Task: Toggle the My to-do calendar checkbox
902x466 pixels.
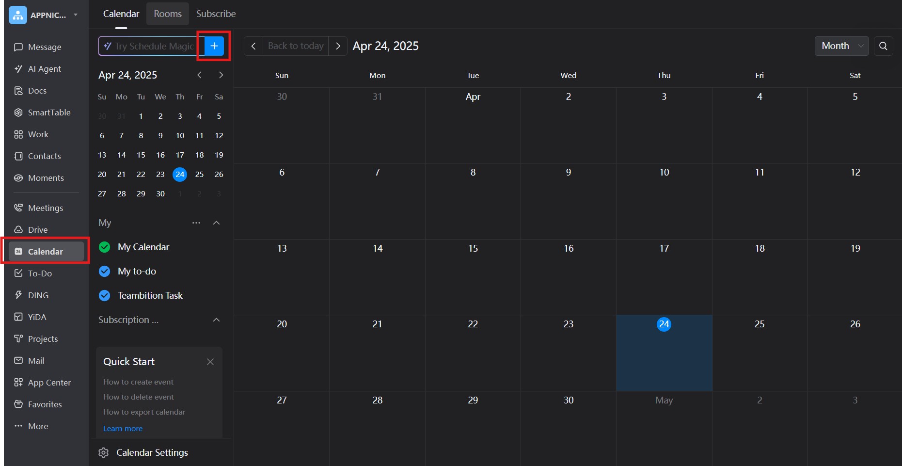Action: (x=104, y=272)
